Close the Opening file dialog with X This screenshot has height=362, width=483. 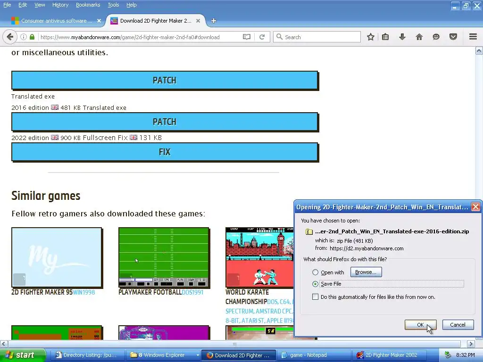coord(475,207)
